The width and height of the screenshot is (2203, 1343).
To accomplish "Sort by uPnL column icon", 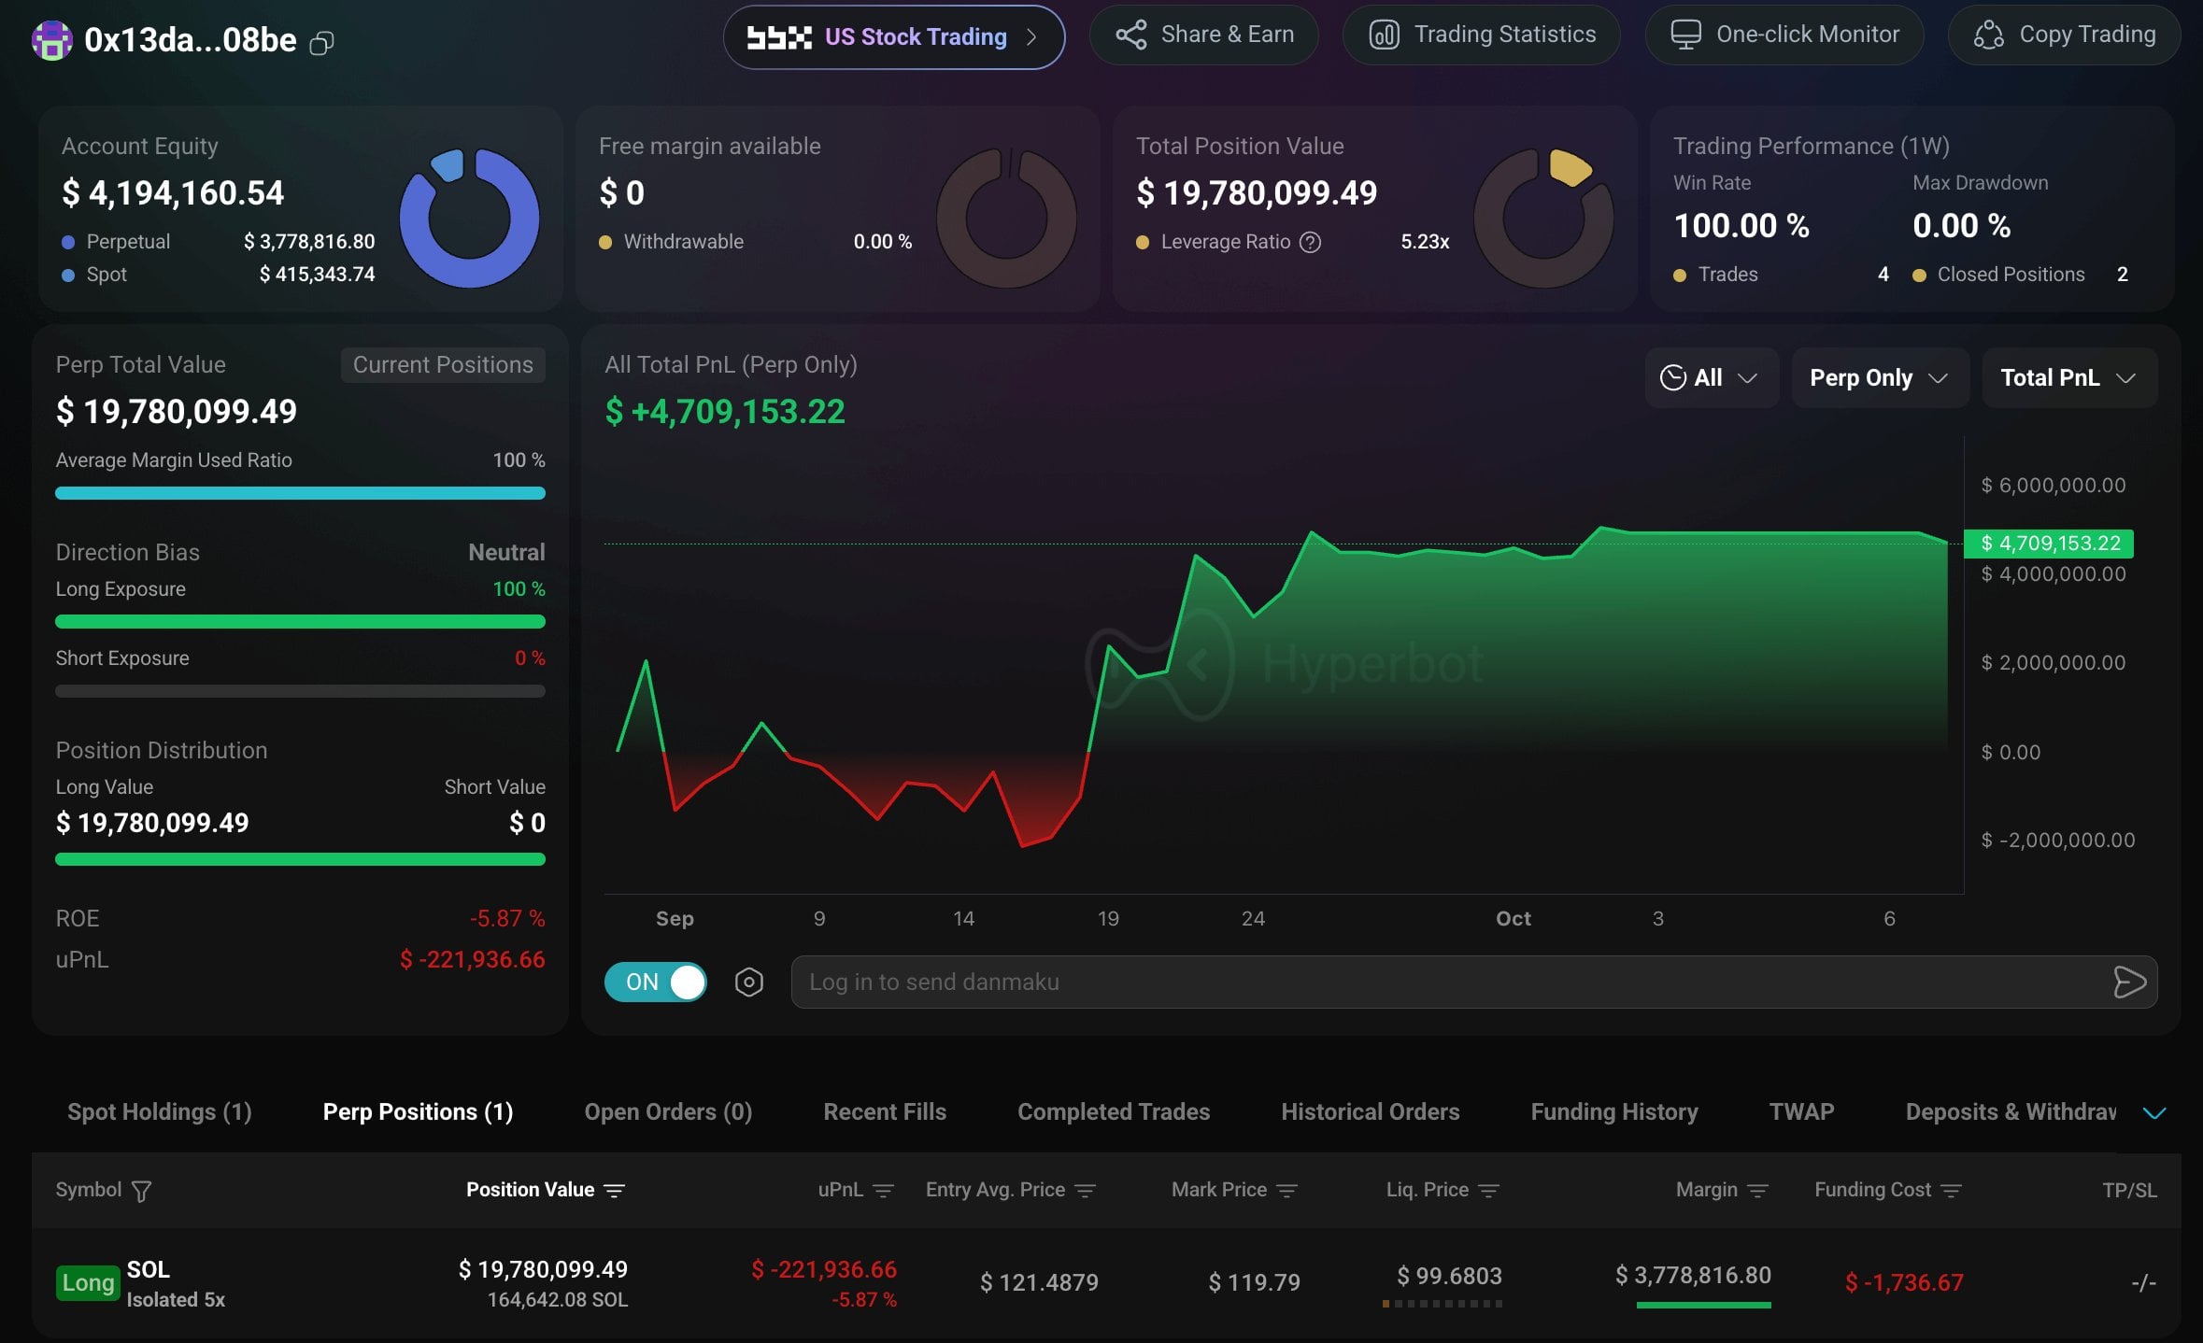I will pyautogui.click(x=883, y=1191).
